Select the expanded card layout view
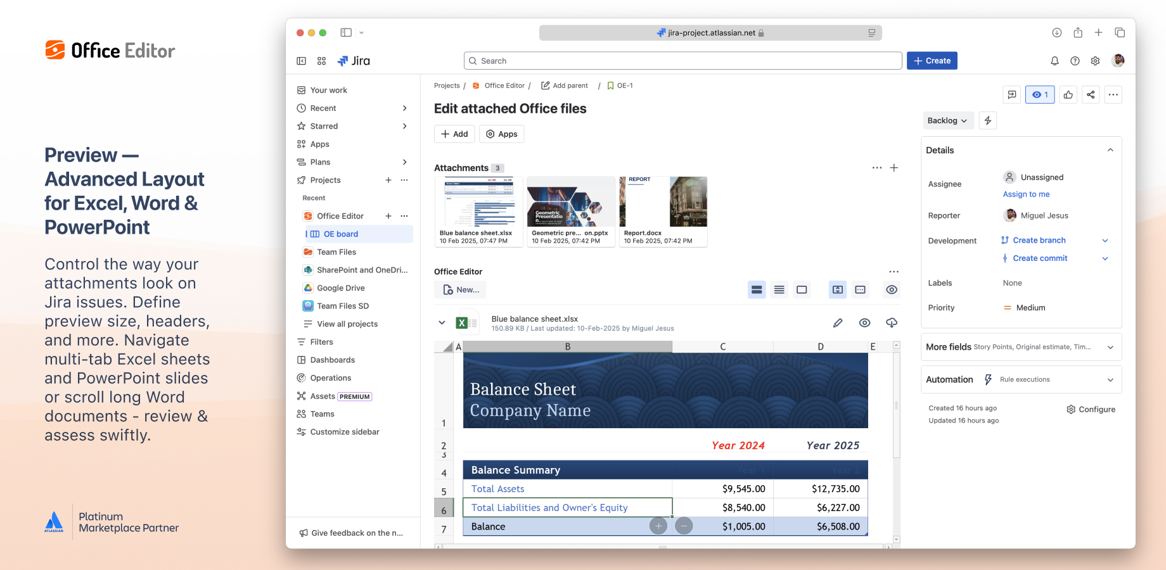The width and height of the screenshot is (1166, 570). click(757, 289)
